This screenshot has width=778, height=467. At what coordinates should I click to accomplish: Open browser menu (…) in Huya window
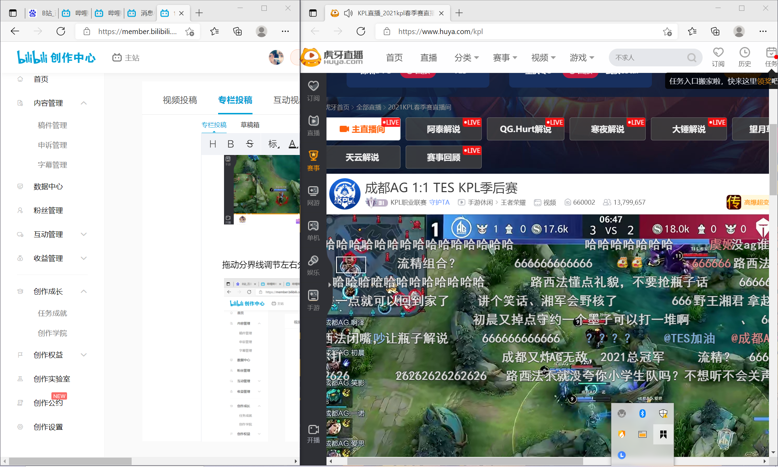pyautogui.click(x=763, y=31)
